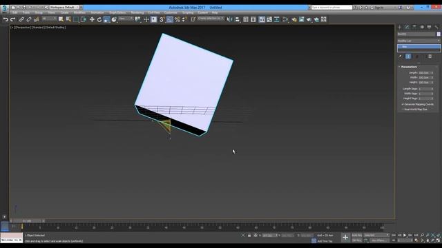Open Edit Named Selection Sets

pyautogui.click(x=193, y=19)
